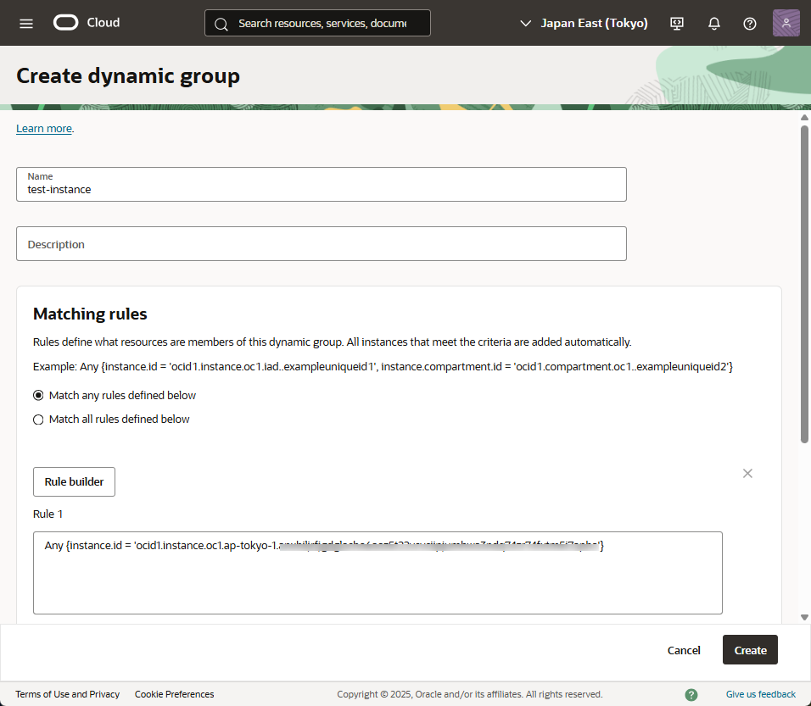The image size is (811, 706).
Task: Remove Rule 1 with the X icon
Action: 747,473
